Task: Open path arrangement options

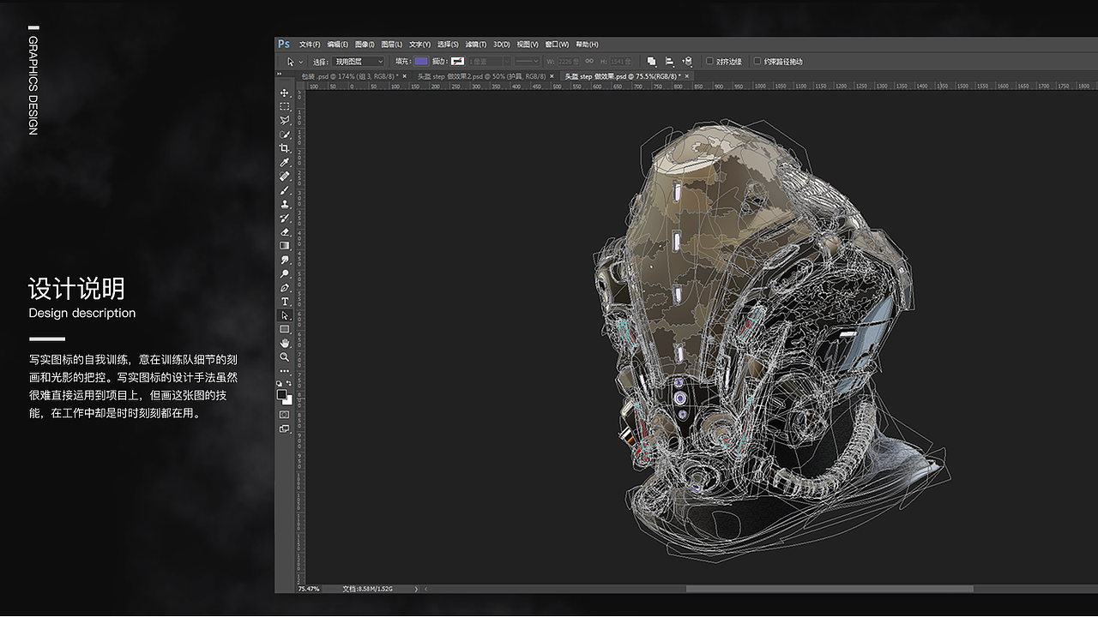Action: [x=687, y=62]
